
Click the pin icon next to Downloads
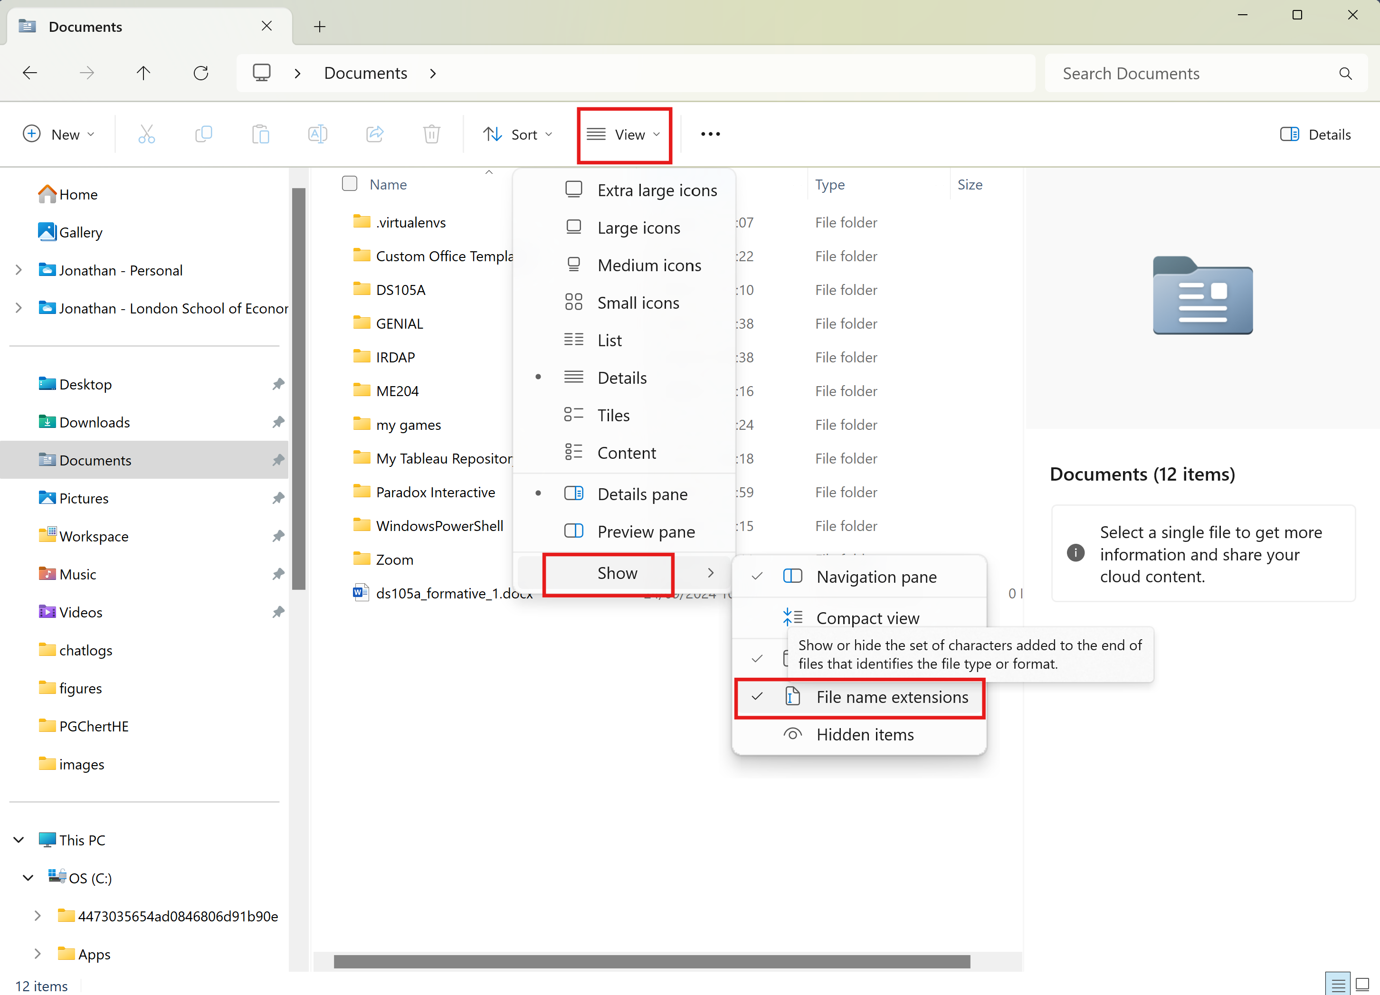coord(278,422)
